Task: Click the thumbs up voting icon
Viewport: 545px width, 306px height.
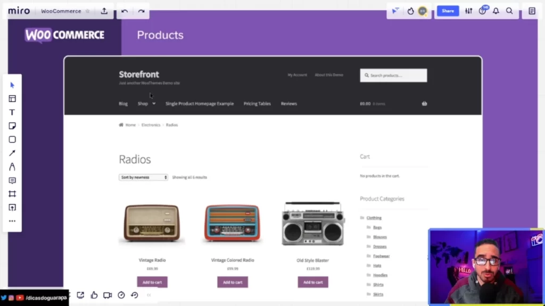Action: click(94, 295)
